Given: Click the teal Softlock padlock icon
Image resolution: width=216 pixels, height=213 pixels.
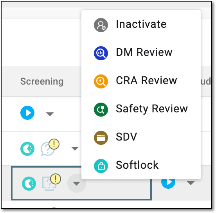Looking at the screenshot, I should coord(101,166).
